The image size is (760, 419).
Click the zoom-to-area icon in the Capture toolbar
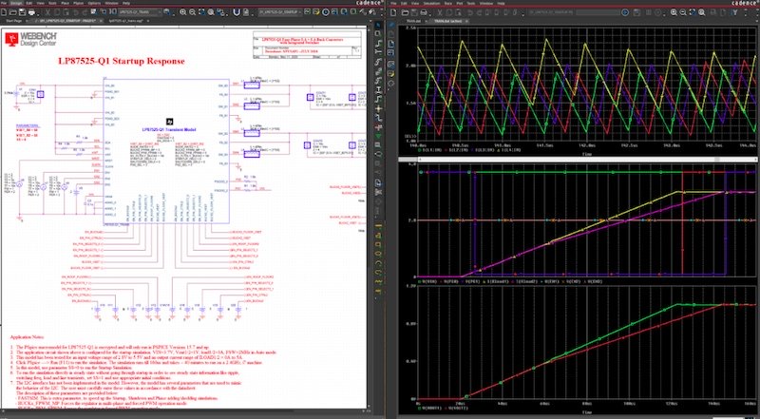pyautogui.click(x=201, y=11)
